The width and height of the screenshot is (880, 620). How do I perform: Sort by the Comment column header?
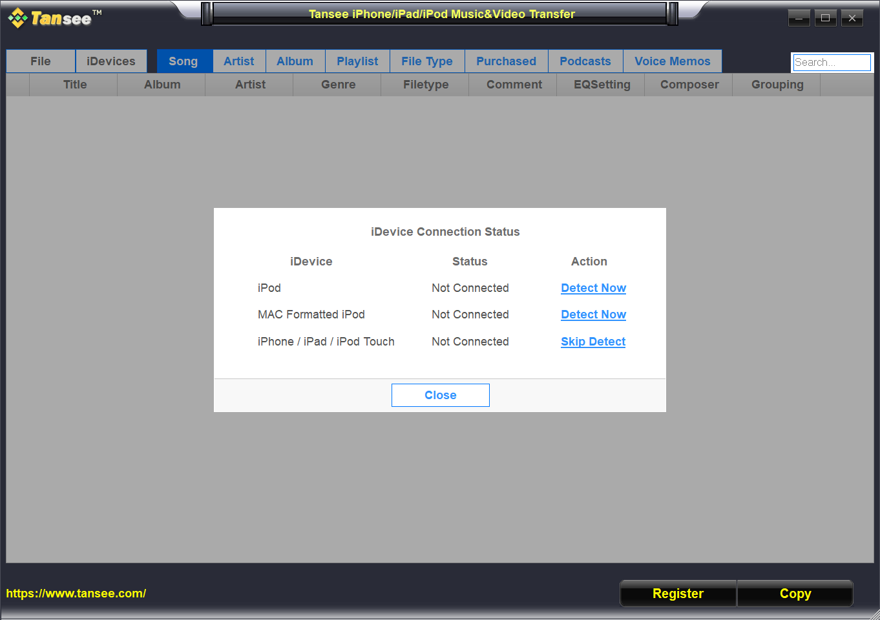513,85
